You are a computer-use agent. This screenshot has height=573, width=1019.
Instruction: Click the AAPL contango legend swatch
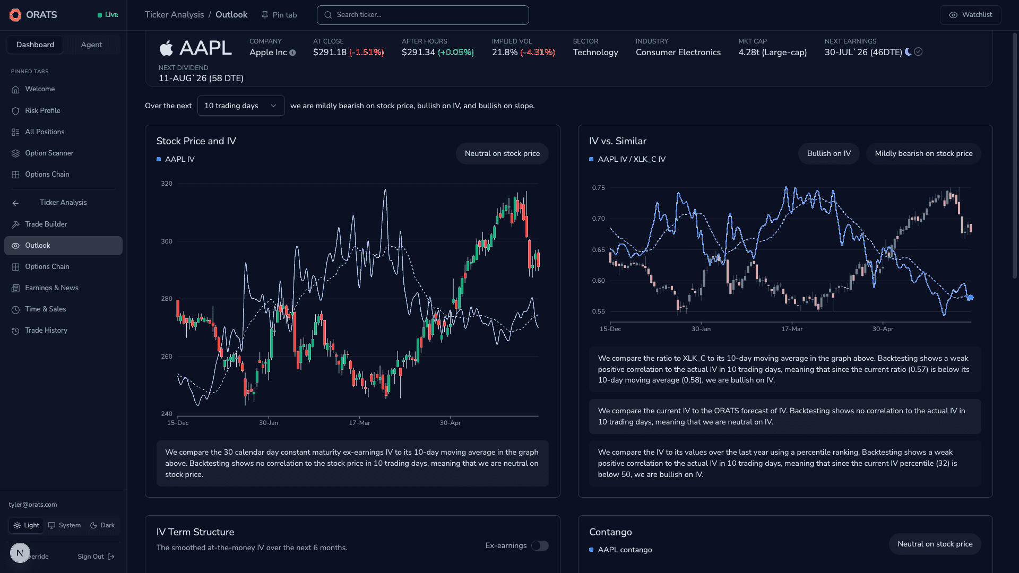(591, 550)
